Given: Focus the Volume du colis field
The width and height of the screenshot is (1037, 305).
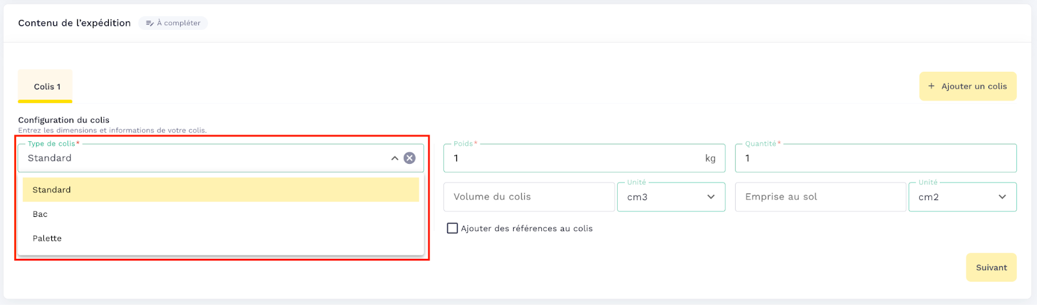Looking at the screenshot, I should [528, 197].
